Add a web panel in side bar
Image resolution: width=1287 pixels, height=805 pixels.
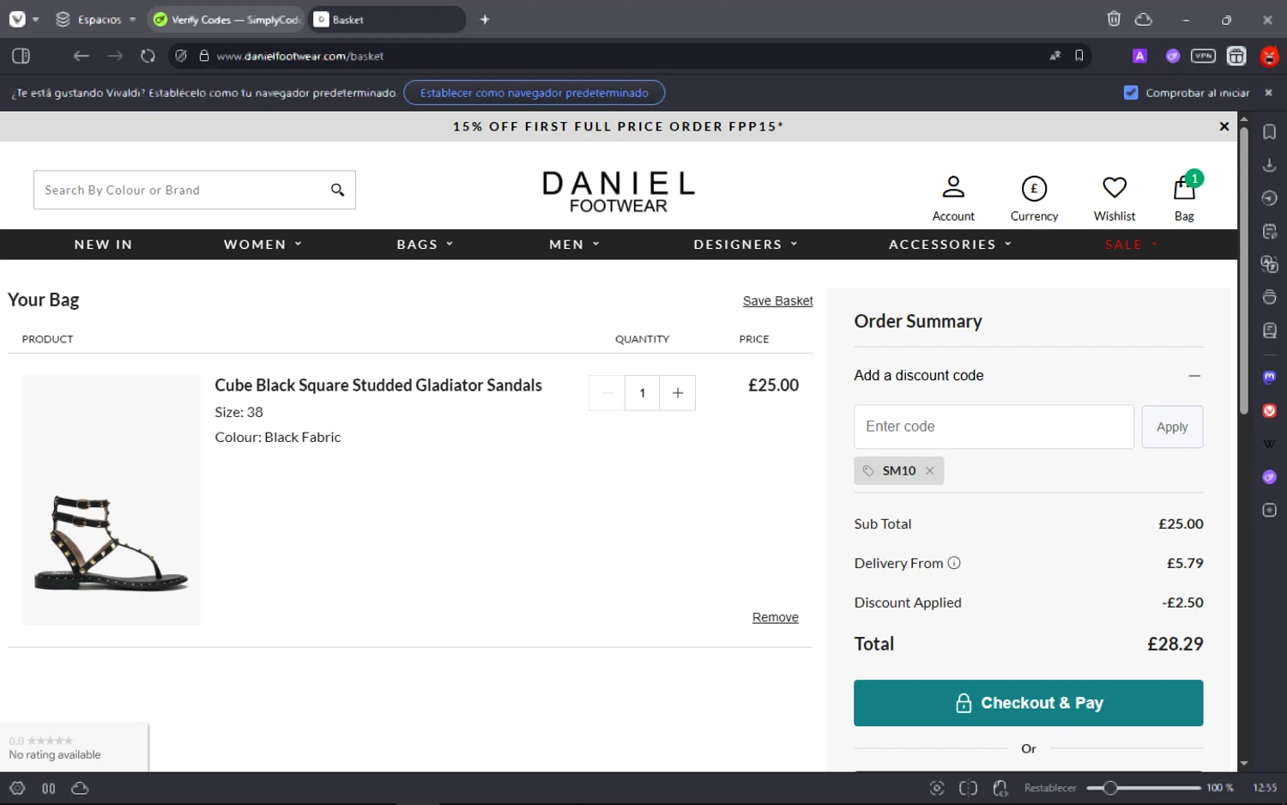coord(1270,511)
